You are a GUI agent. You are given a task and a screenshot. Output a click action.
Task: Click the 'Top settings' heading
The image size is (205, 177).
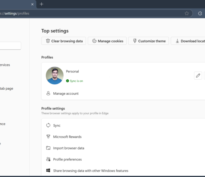point(55,31)
